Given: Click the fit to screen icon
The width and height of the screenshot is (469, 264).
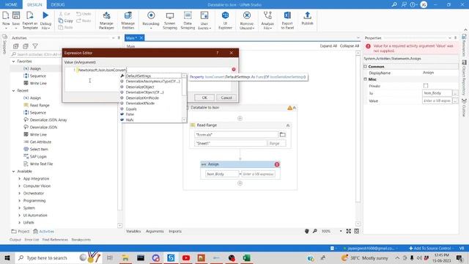Looking at the screenshot, I should coord(349,231).
